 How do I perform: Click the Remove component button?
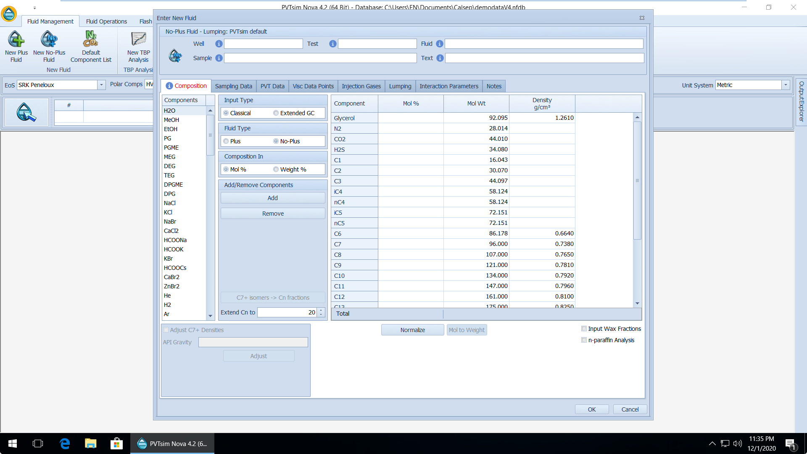tap(273, 214)
